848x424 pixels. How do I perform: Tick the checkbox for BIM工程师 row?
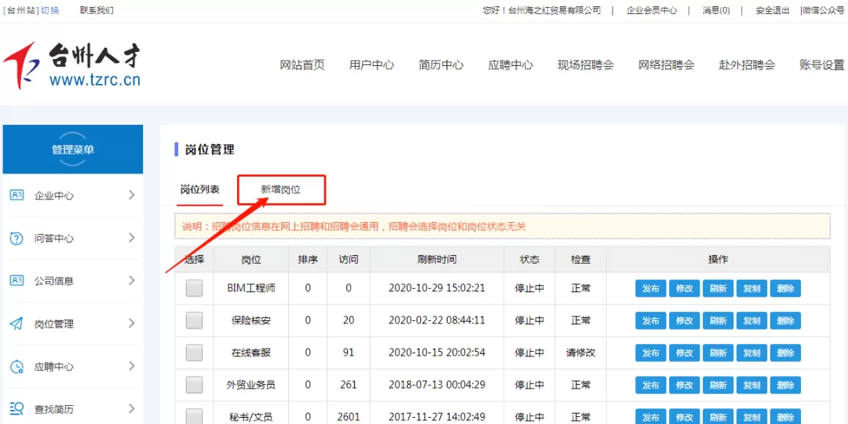[x=194, y=288]
